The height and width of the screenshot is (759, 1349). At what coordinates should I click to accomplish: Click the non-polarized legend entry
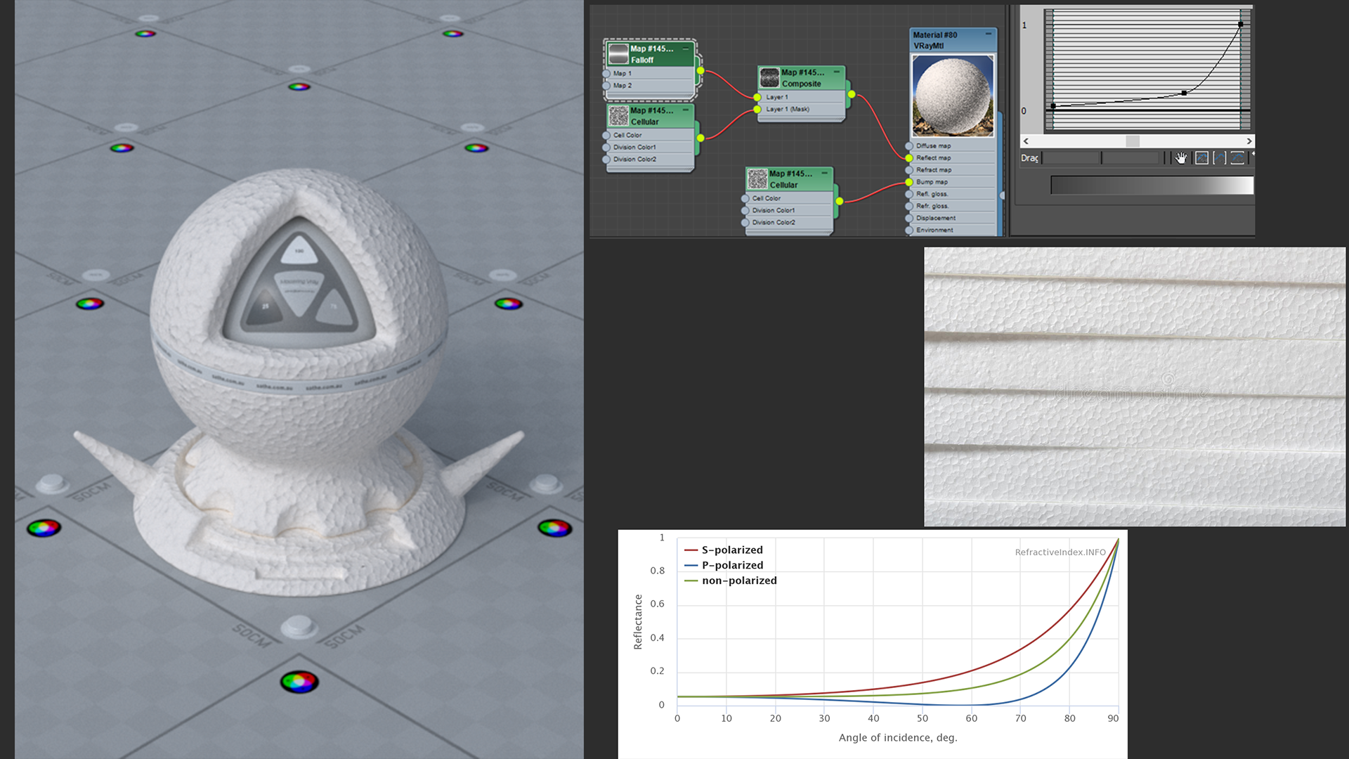point(730,580)
